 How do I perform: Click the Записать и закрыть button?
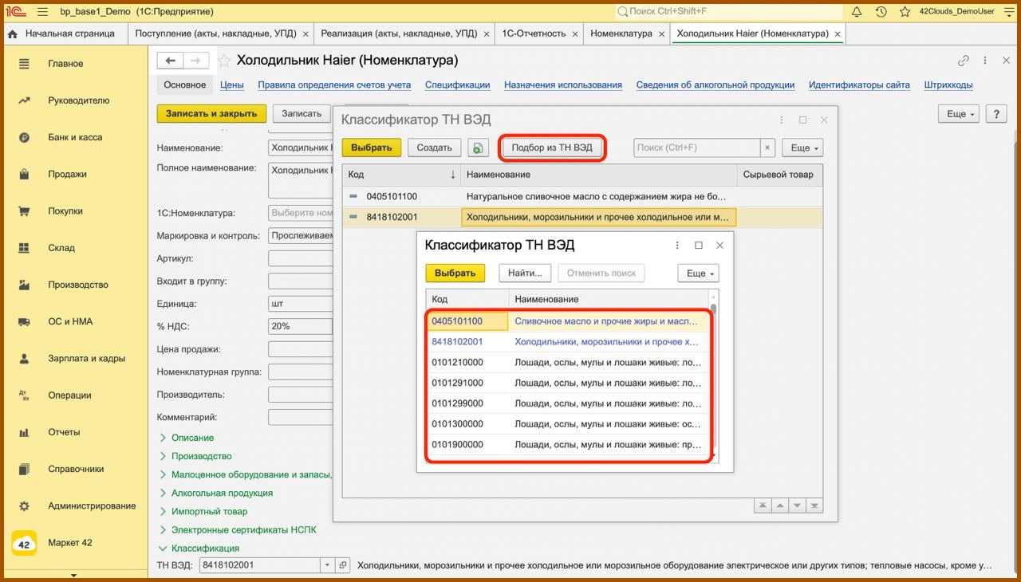(x=211, y=114)
